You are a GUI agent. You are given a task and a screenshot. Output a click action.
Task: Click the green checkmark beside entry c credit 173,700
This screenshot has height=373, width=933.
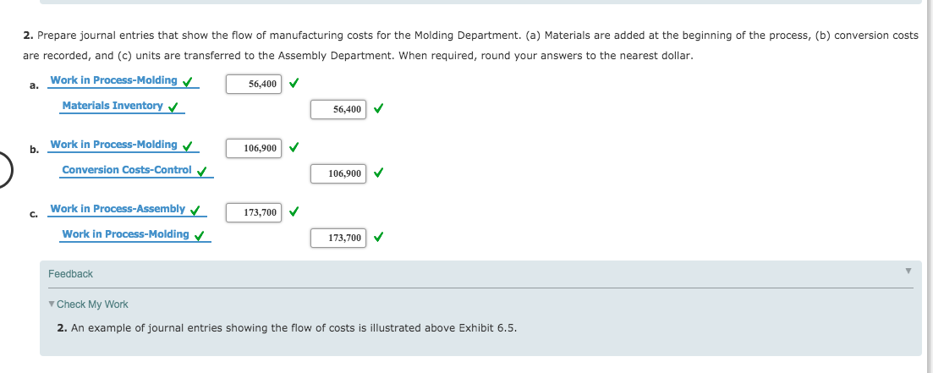click(x=378, y=238)
